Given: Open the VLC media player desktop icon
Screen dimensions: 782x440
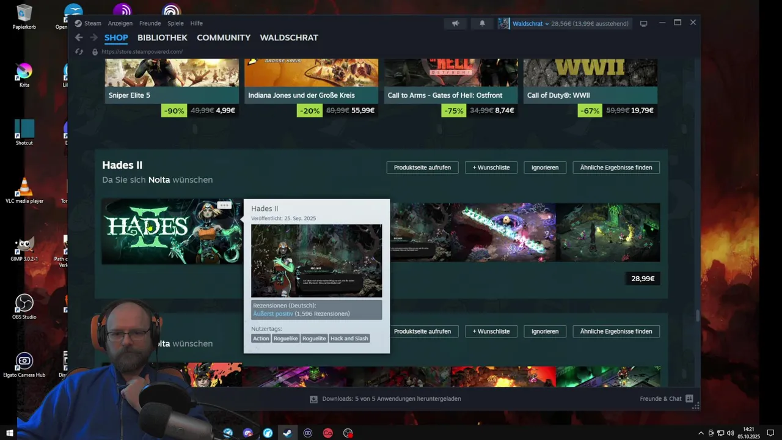Looking at the screenshot, I should click(24, 190).
